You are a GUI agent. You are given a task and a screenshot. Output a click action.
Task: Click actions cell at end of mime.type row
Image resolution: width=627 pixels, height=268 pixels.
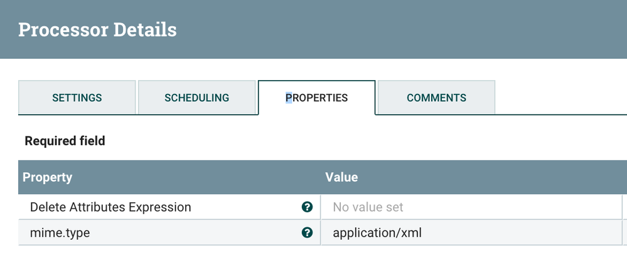pos(625,233)
